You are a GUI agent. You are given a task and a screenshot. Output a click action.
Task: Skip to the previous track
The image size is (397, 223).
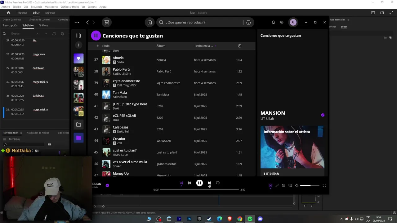pyautogui.click(x=190, y=183)
